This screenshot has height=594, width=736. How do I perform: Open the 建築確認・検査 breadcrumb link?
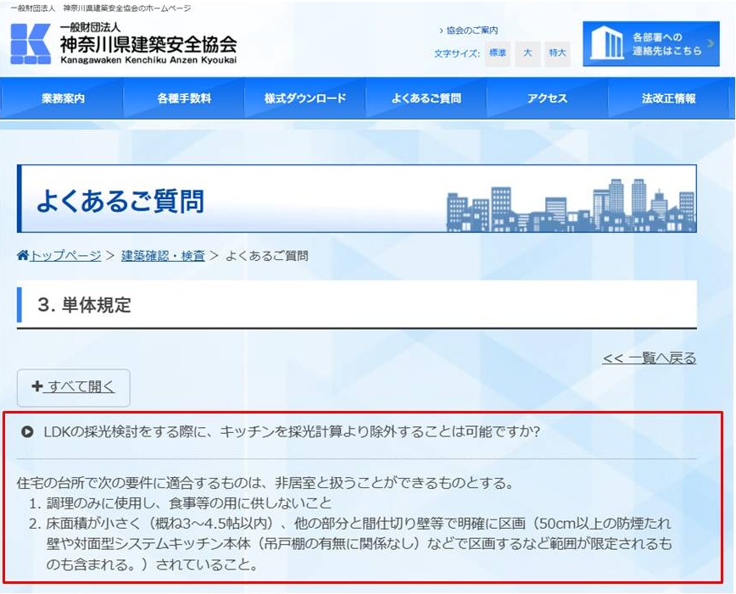pyautogui.click(x=163, y=255)
